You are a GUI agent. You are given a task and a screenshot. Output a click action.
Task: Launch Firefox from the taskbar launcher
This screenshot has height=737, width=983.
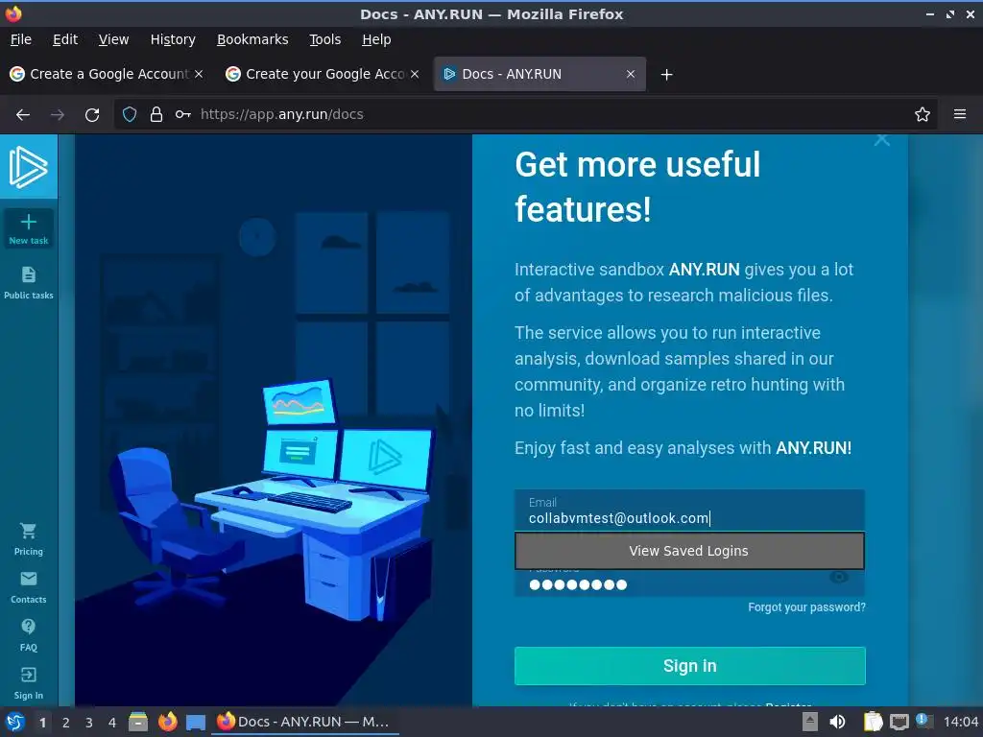(167, 722)
